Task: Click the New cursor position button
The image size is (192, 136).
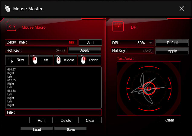Action: point(17,60)
